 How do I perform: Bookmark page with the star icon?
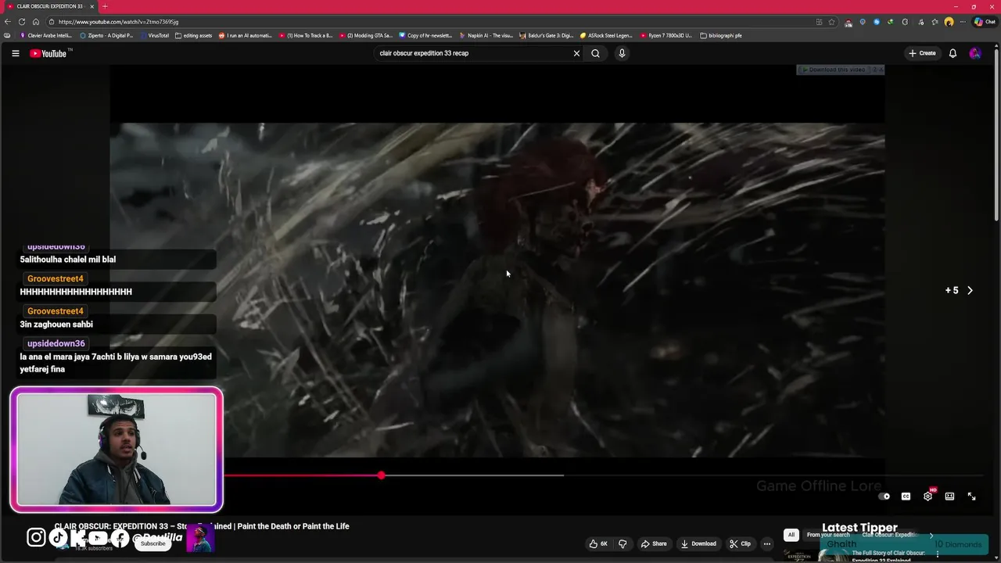pos(832,22)
